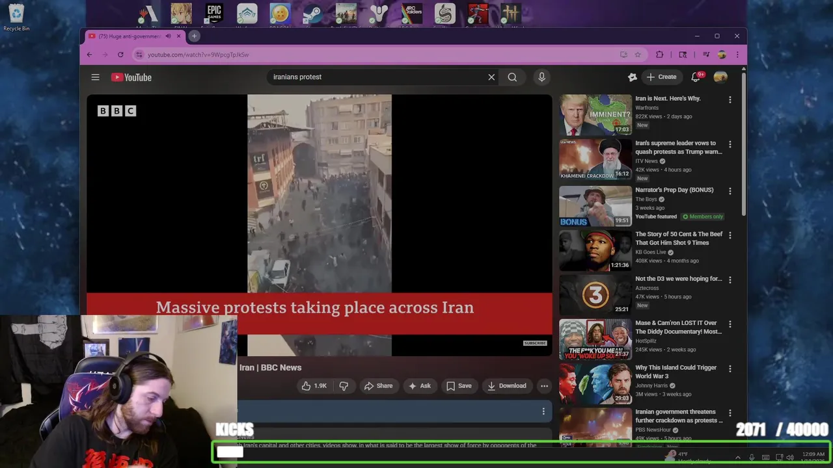
Task: Click the Subscribe watermark in the video
Action: (x=535, y=343)
